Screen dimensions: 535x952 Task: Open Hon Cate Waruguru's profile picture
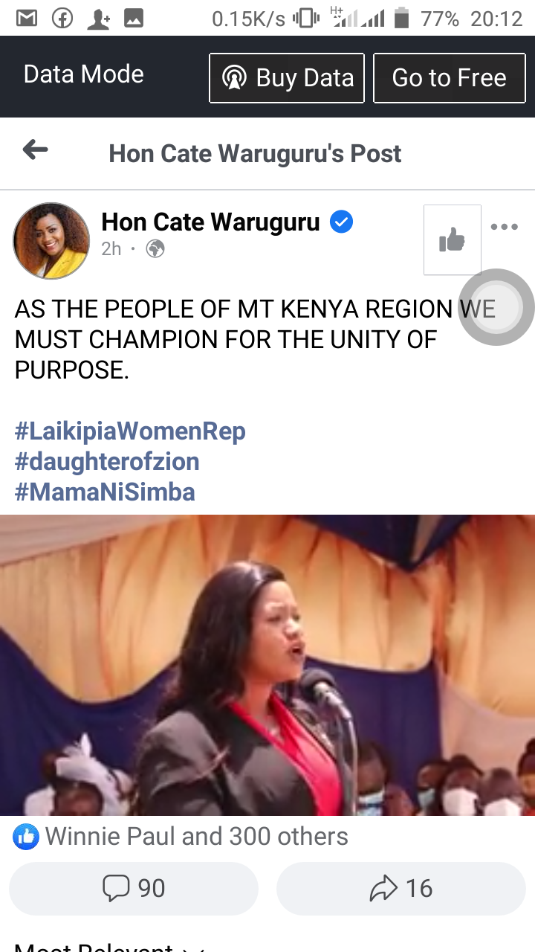point(51,241)
